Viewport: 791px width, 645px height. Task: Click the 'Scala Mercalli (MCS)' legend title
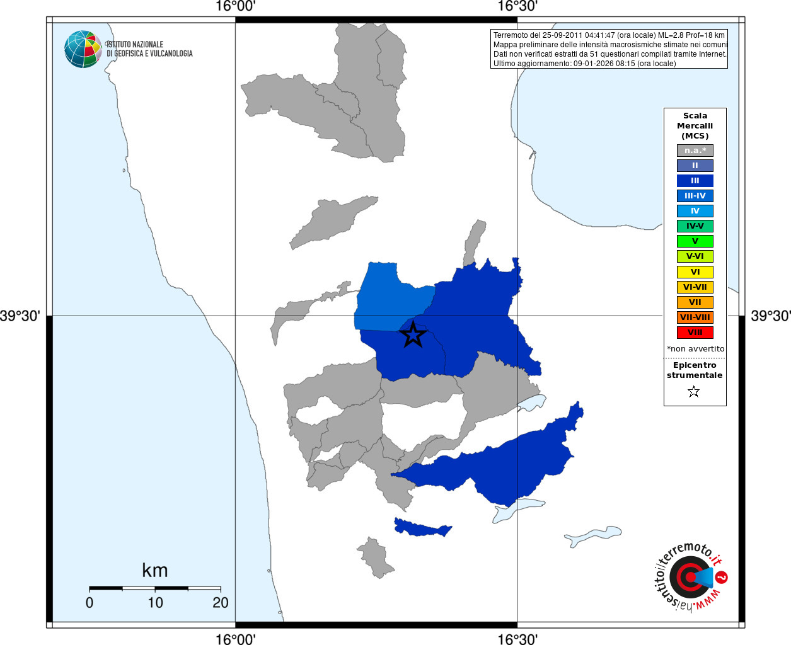pos(695,126)
